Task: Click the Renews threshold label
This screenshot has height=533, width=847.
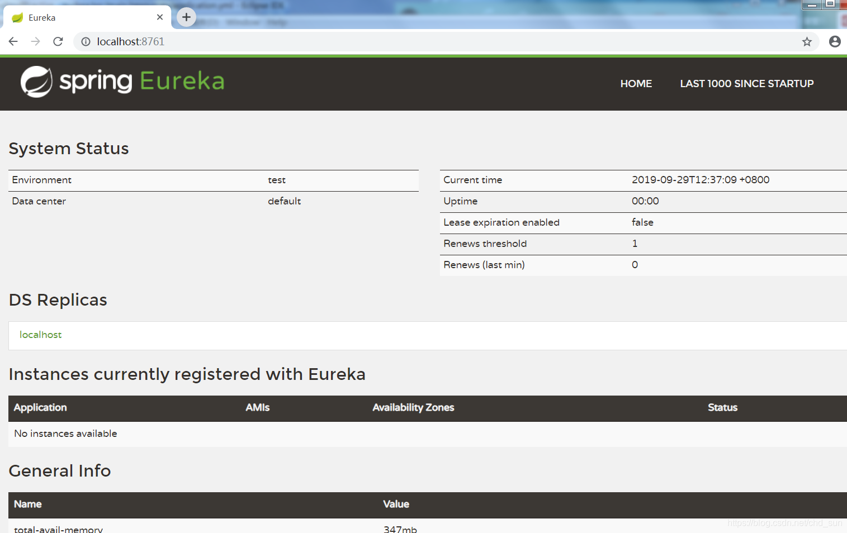Action: [485, 244]
